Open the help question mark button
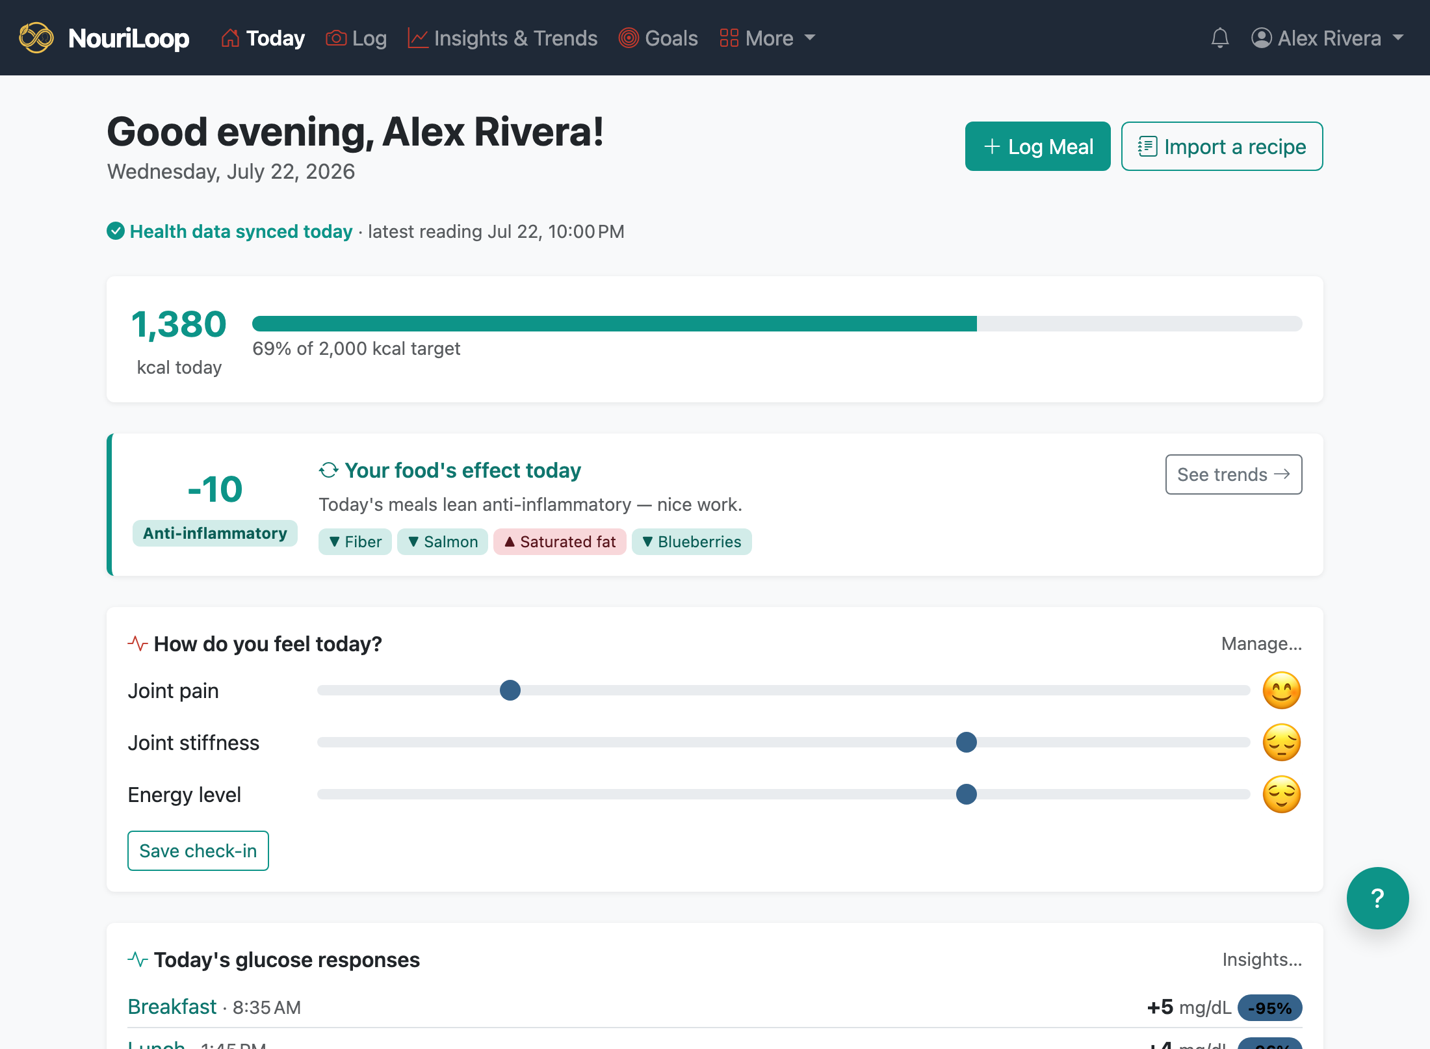The image size is (1430, 1049). point(1378,898)
